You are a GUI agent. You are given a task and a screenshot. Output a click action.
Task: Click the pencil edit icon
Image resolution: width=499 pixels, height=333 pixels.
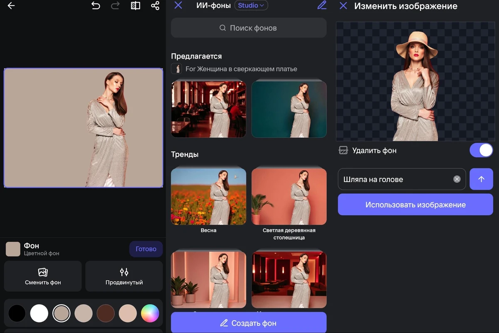tap(321, 5)
